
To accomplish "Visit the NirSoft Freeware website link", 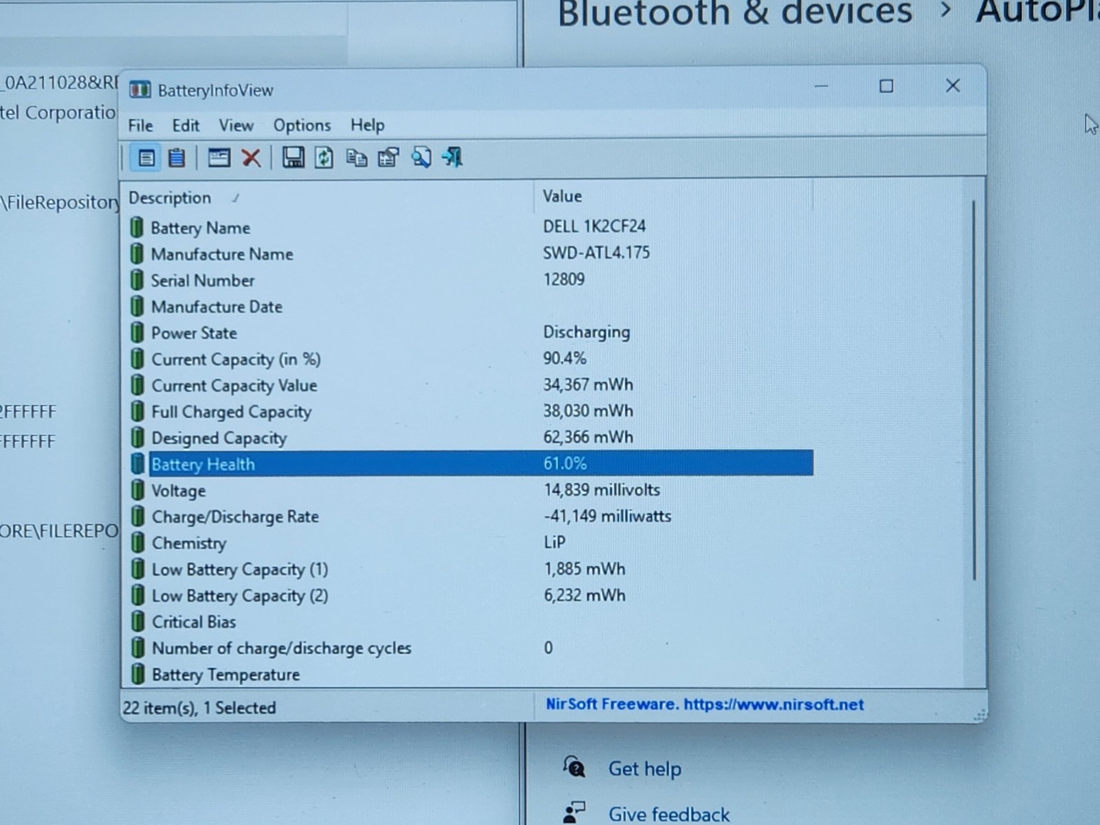I will click(705, 705).
